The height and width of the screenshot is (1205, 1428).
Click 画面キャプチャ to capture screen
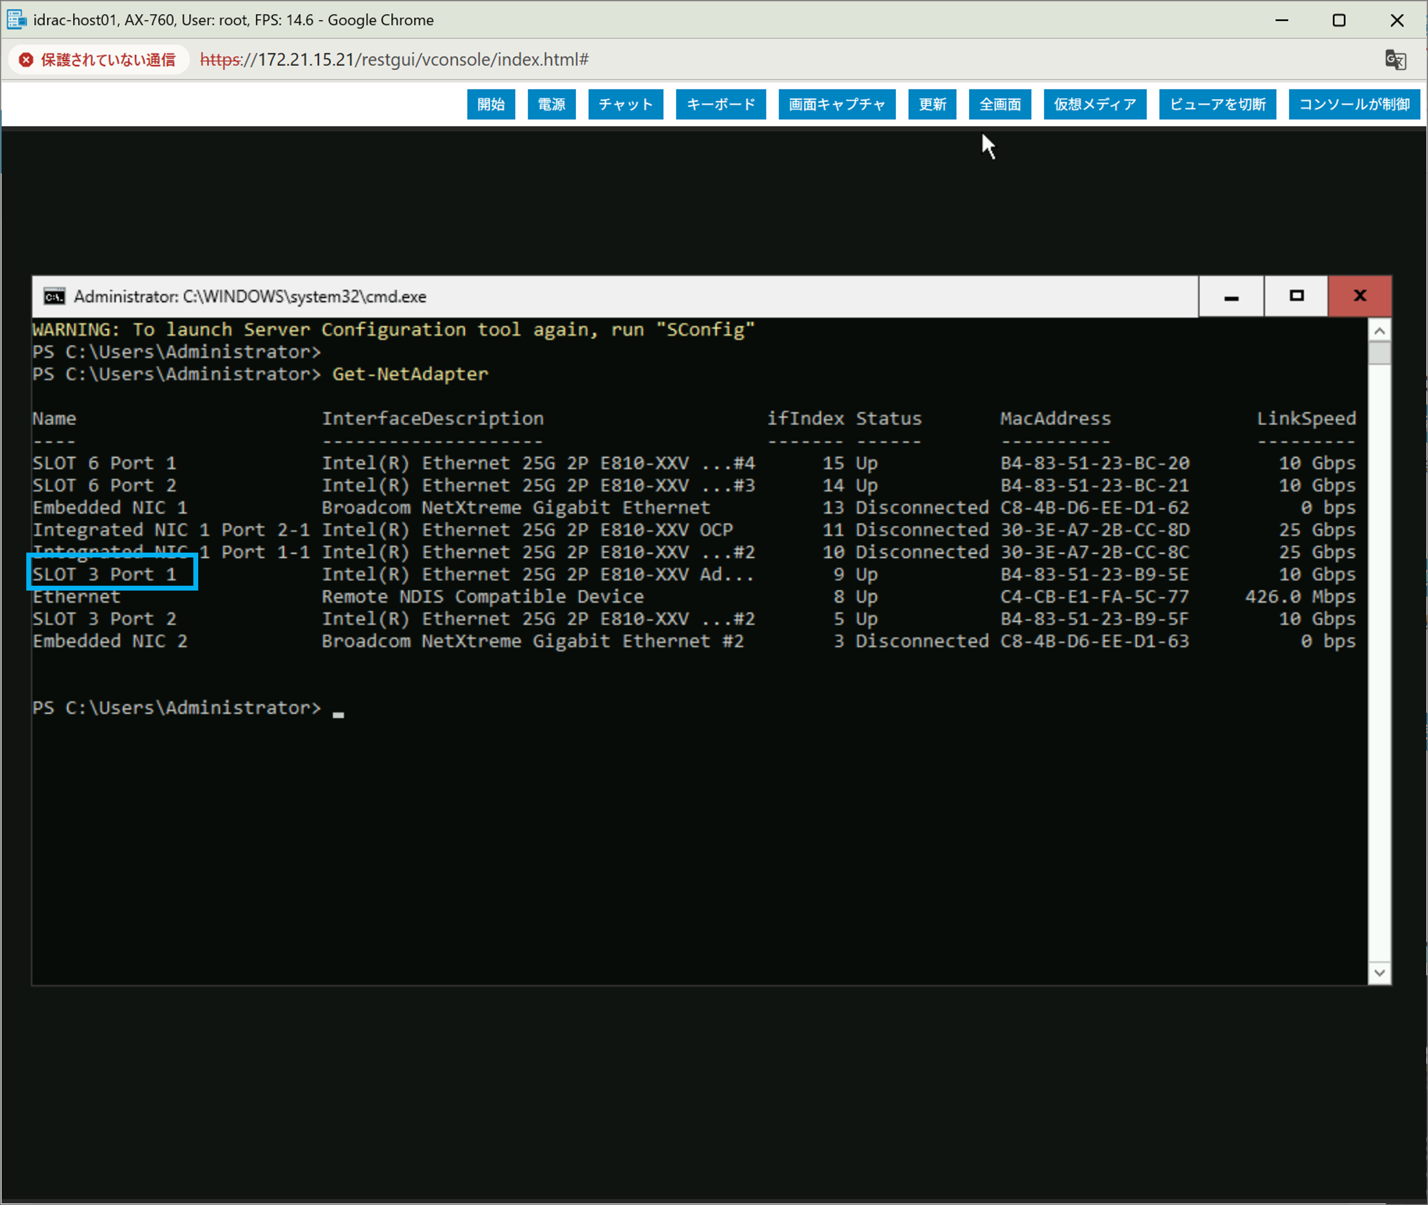(836, 105)
